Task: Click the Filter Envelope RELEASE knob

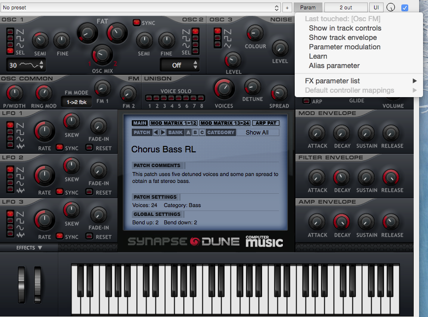Action: pyautogui.click(x=391, y=177)
